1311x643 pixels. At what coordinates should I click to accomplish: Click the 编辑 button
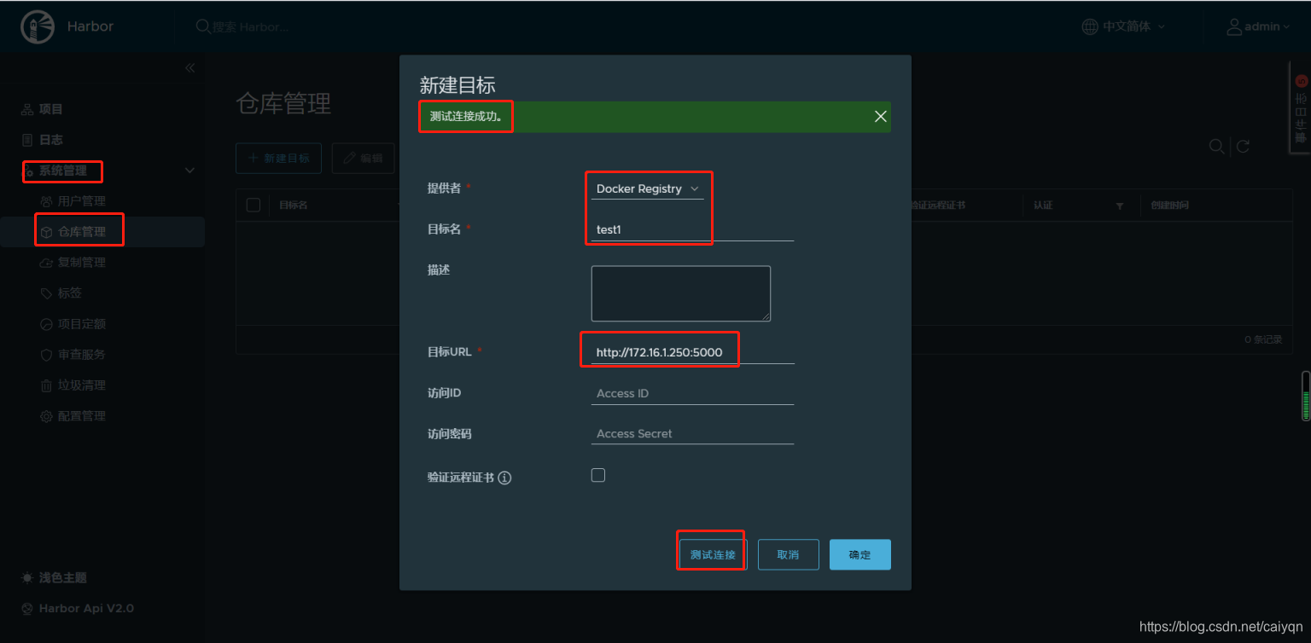pyautogui.click(x=364, y=159)
